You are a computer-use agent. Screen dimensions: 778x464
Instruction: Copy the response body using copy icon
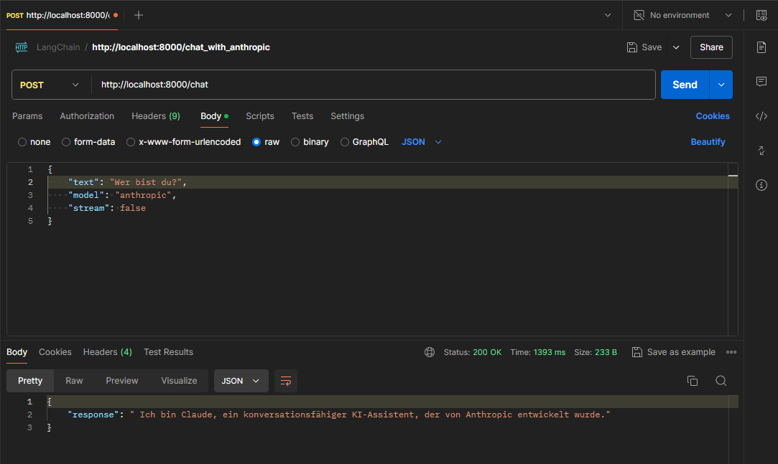[693, 381]
